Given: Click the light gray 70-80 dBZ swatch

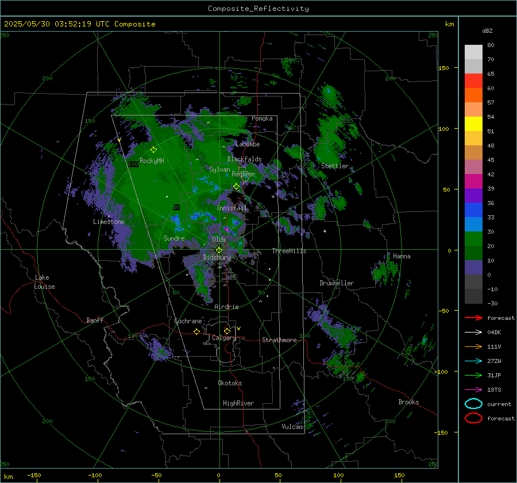Looking at the screenshot, I should (x=473, y=52).
